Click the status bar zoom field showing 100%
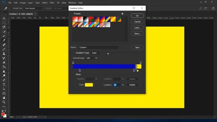 coord(12,117)
